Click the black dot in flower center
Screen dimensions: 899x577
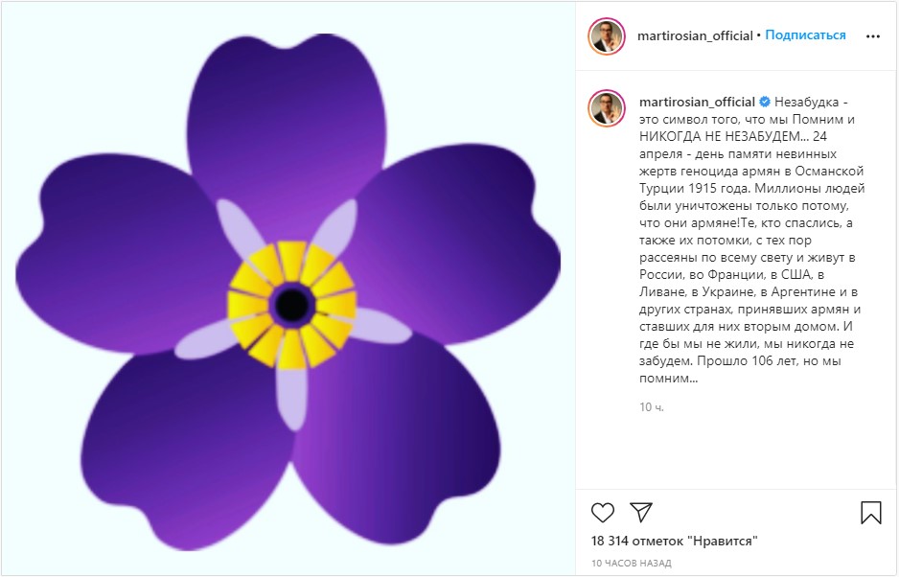[x=292, y=305]
